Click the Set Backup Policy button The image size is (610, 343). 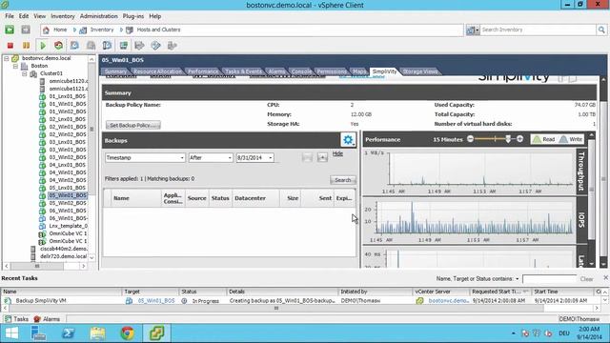[x=133, y=125]
